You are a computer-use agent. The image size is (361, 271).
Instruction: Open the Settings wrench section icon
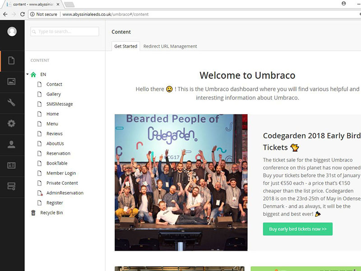pos(11,103)
